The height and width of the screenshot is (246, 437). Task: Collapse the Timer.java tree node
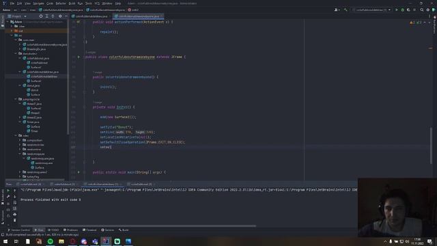coord(20,122)
